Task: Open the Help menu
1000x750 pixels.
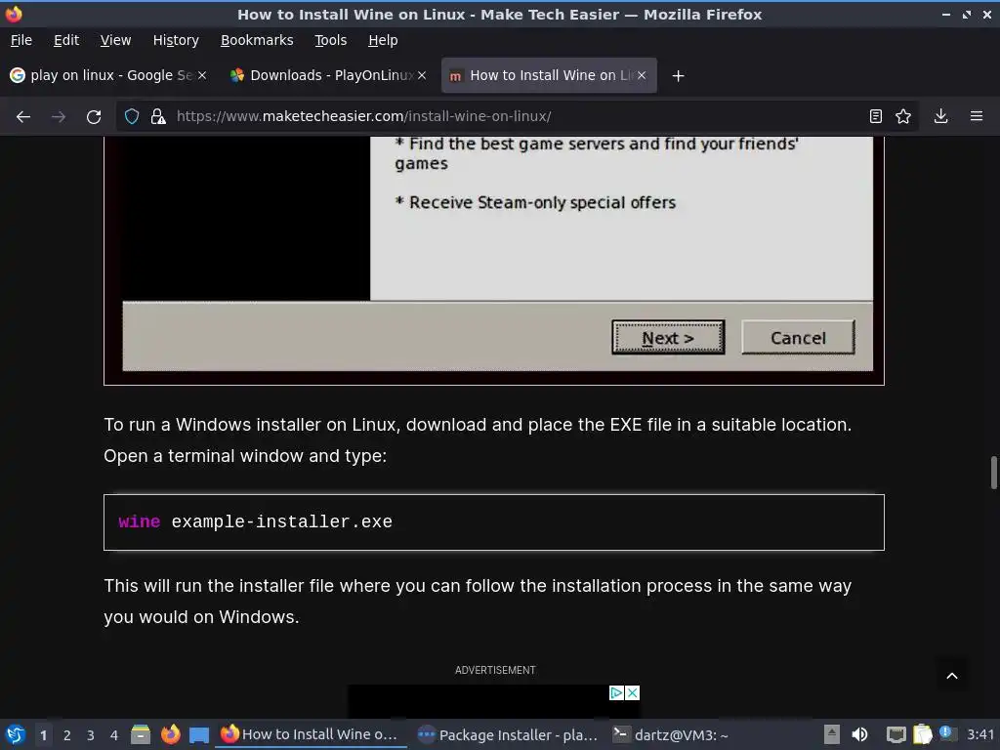Action: 383,40
